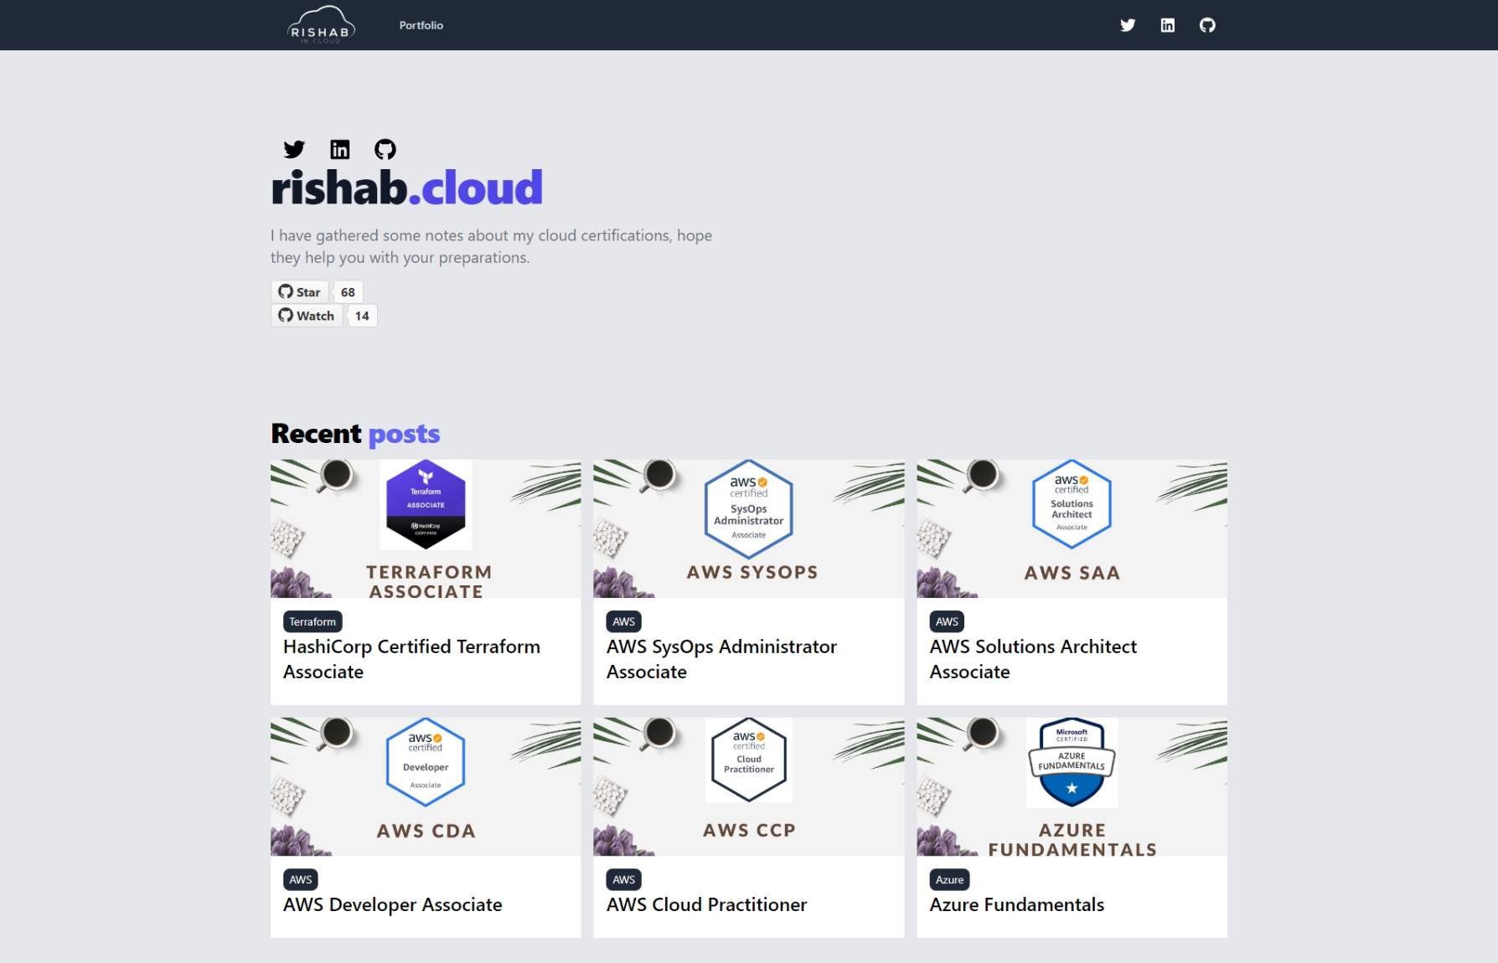Star the repository on GitHub
Viewport: 1498px width, 963px height.
[300, 292]
